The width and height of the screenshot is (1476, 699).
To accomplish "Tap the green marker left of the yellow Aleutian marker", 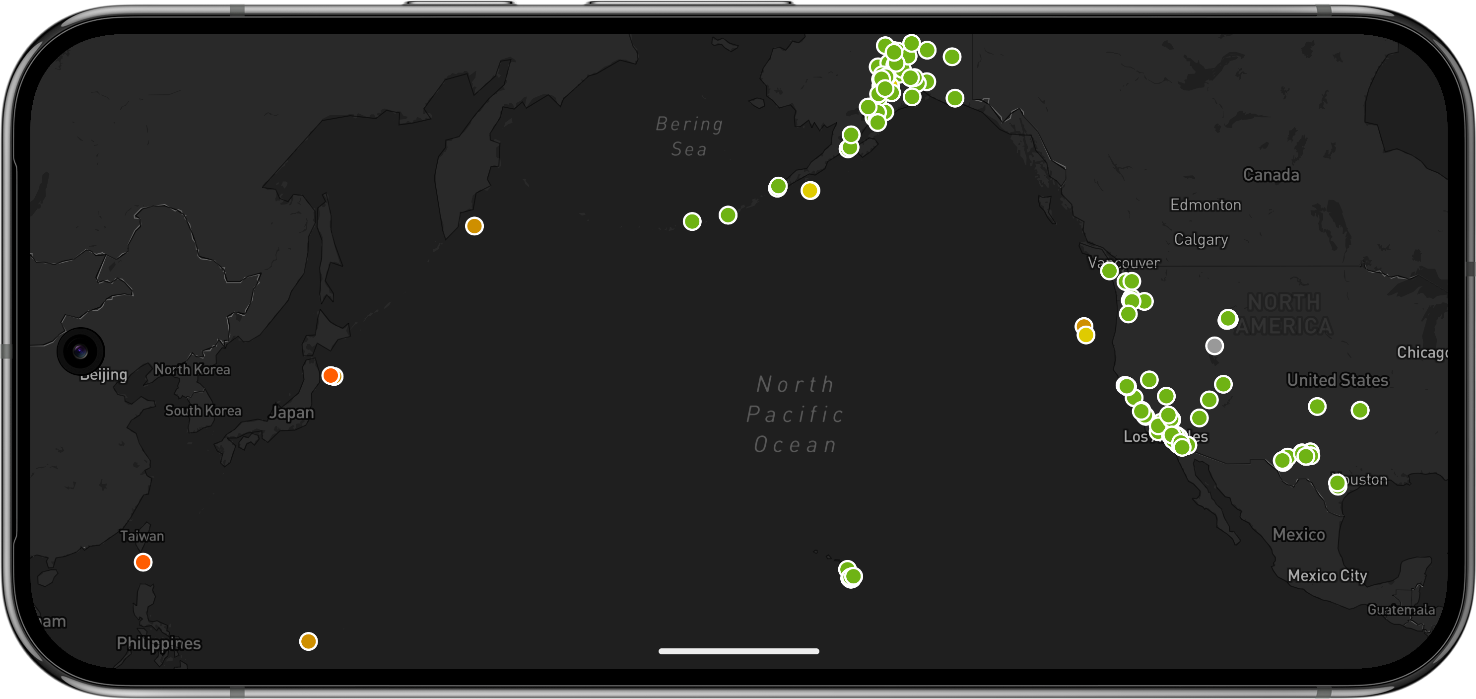I will click(778, 186).
